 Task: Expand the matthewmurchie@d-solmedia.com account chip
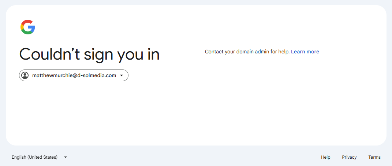(74, 75)
